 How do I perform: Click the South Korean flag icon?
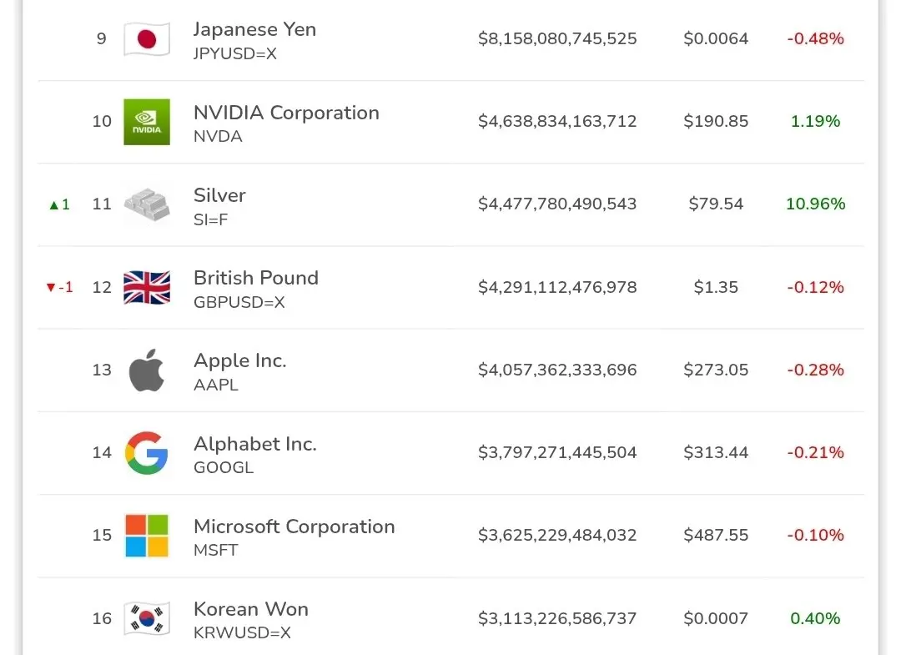[147, 618]
